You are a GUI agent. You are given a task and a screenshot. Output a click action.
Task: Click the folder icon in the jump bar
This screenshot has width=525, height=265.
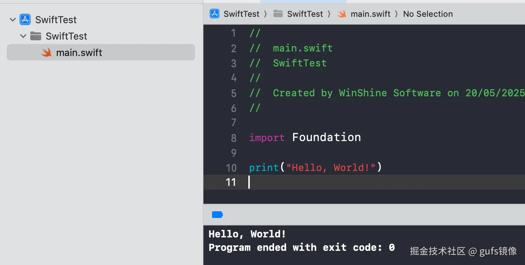[278, 14]
